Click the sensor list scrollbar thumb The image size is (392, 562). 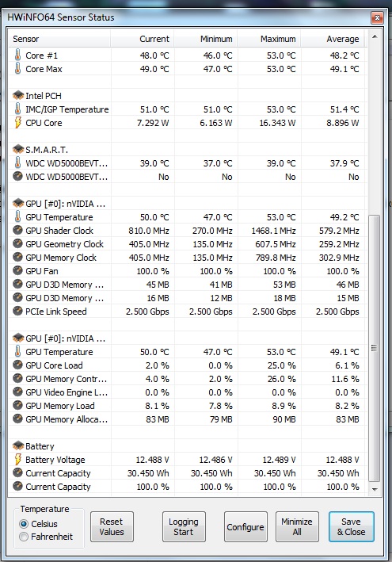(375, 349)
